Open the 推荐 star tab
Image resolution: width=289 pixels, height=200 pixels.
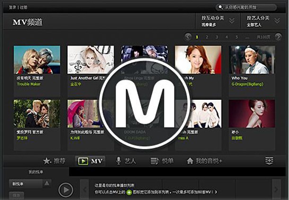coord(54,161)
